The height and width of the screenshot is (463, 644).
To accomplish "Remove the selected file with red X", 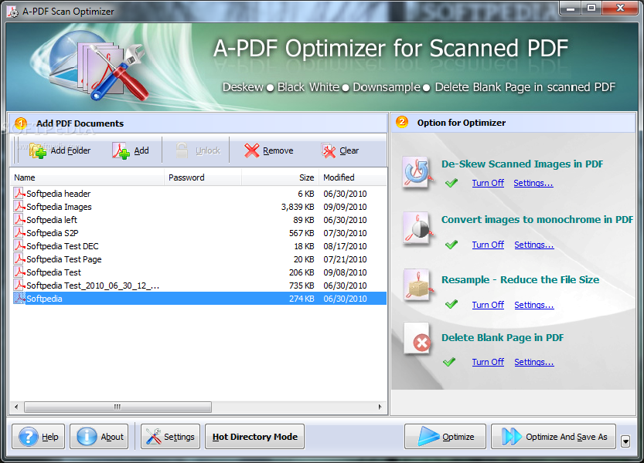I will click(268, 151).
